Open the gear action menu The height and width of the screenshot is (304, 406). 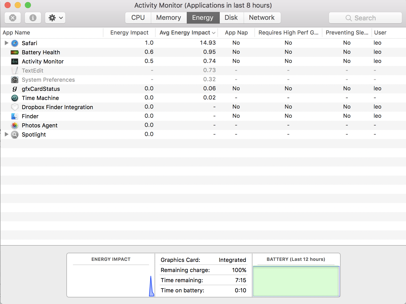(x=55, y=18)
